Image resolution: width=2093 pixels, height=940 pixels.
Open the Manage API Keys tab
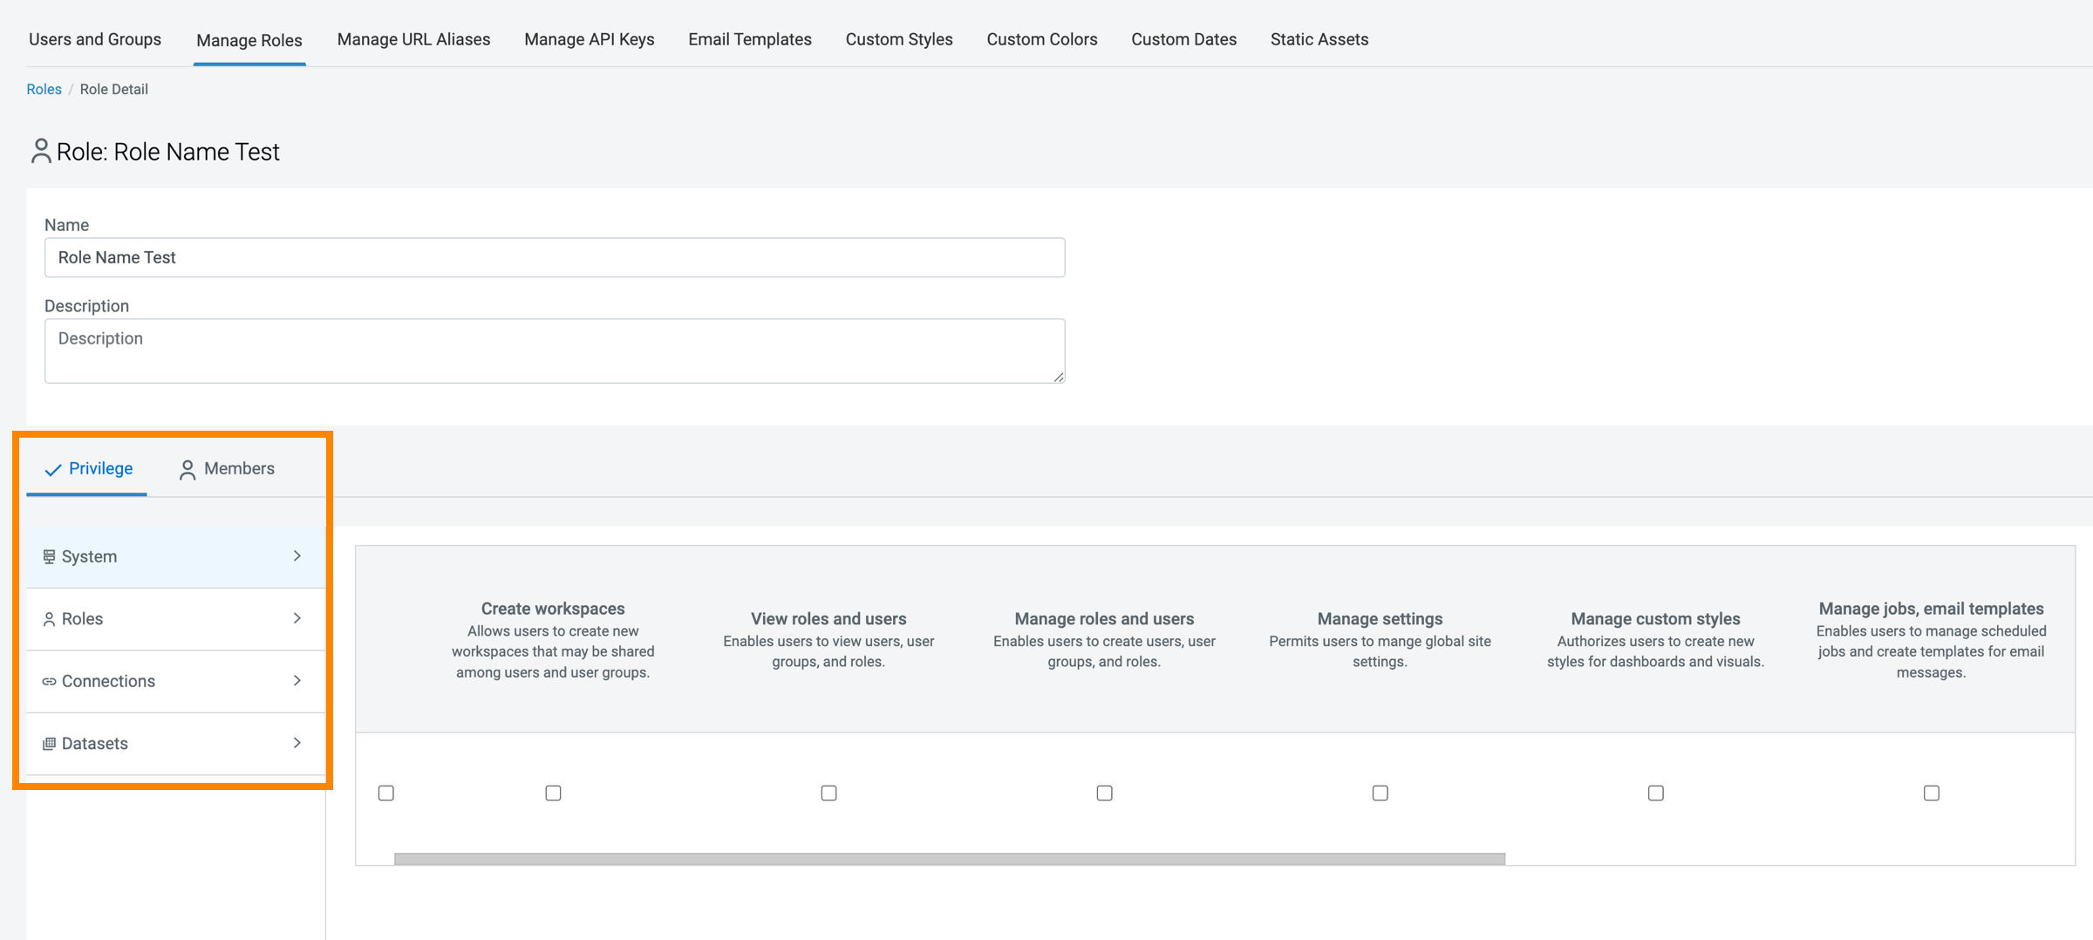pyautogui.click(x=589, y=39)
